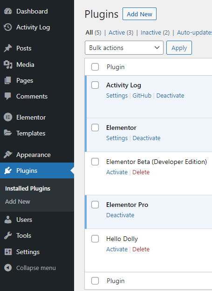212x291 pixels.
Task: Click the Comments speech bubble icon
Action: (8, 96)
